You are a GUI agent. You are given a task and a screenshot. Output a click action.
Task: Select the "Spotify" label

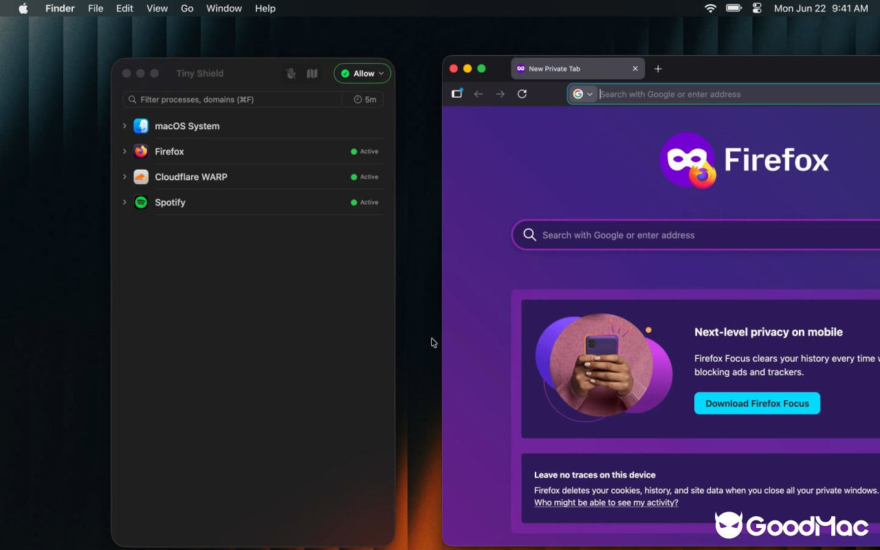pyautogui.click(x=170, y=202)
